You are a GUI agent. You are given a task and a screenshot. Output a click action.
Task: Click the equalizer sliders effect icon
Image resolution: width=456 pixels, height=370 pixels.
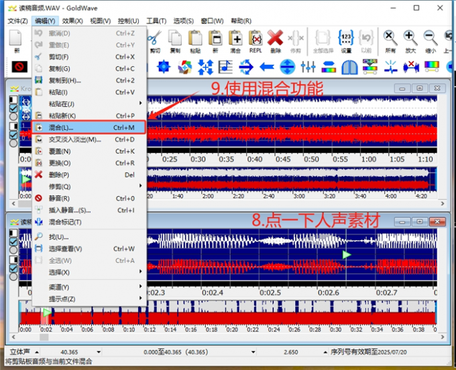(x=308, y=67)
